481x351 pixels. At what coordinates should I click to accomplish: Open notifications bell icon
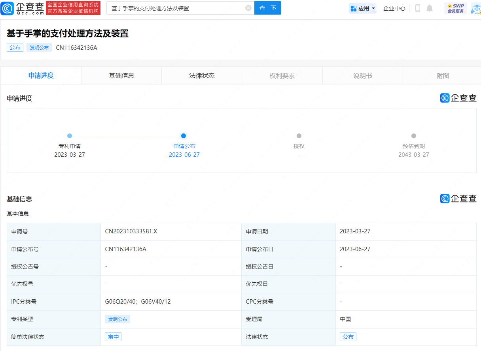click(x=430, y=8)
